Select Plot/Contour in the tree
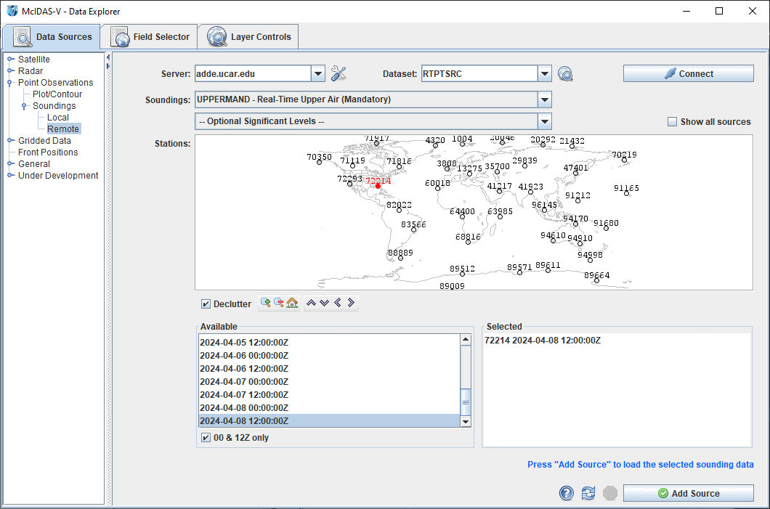Image resolution: width=770 pixels, height=509 pixels. (57, 94)
